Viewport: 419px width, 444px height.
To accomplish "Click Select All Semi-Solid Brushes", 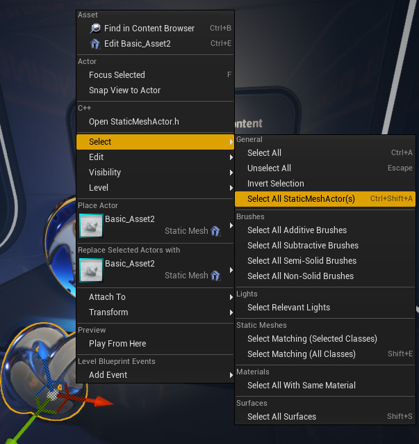I will tap(325, 260).
